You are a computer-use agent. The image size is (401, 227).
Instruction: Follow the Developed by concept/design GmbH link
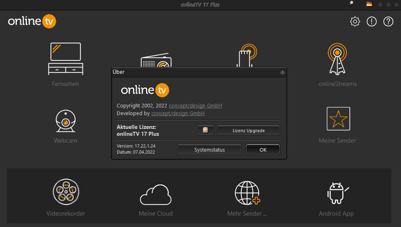pyautogui.click(x=178, y=113)
